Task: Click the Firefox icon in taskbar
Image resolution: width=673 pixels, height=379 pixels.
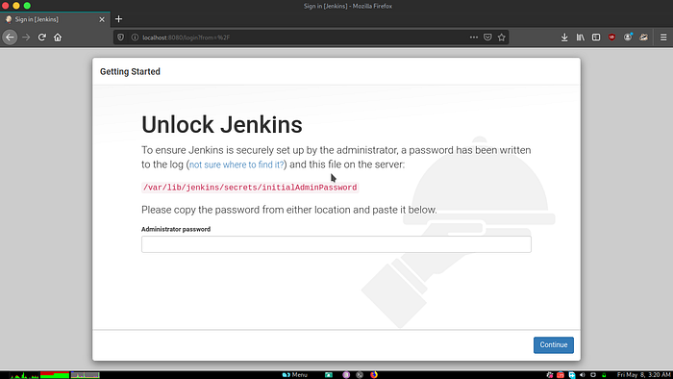Action: point(374,375)
